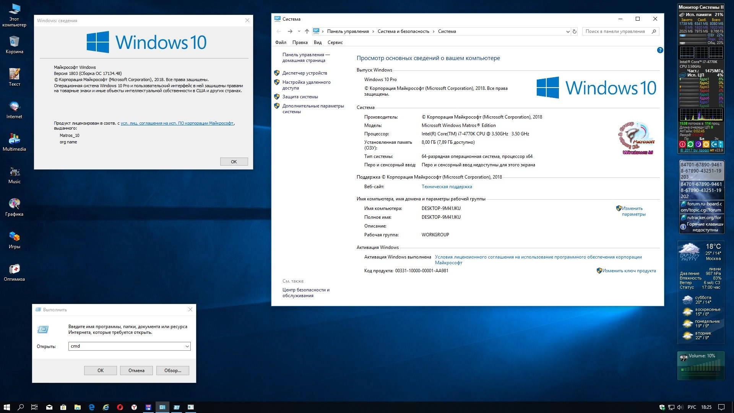Viewport: 734px width, 413px height.
Task: Open the Игры desktop folder
Action: click(x=14, y=240)
